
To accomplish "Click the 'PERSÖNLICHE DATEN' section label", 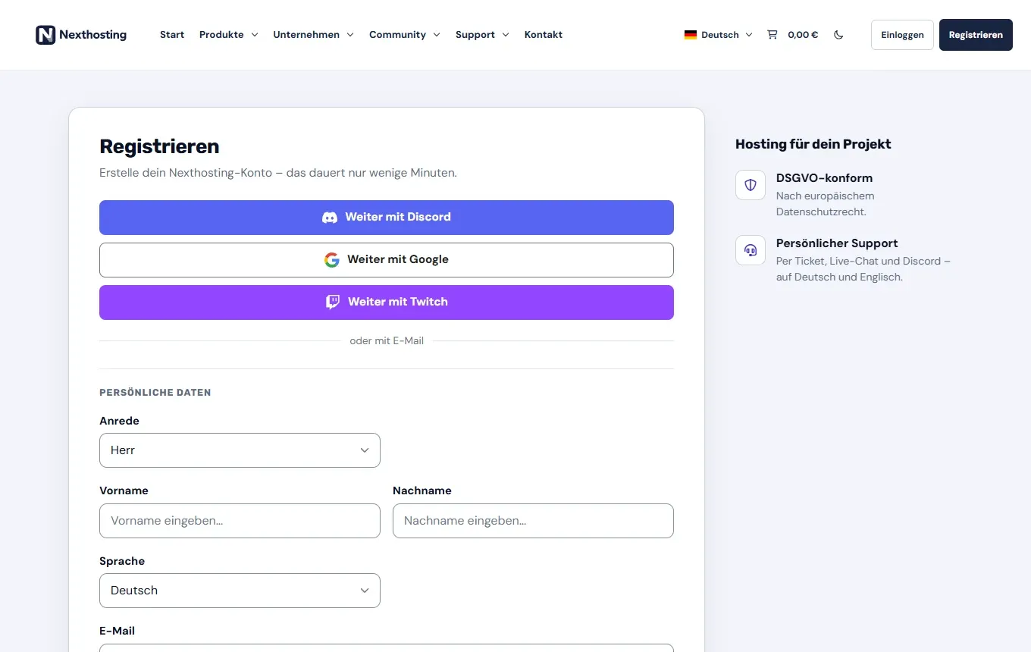I will coord(155,393).
